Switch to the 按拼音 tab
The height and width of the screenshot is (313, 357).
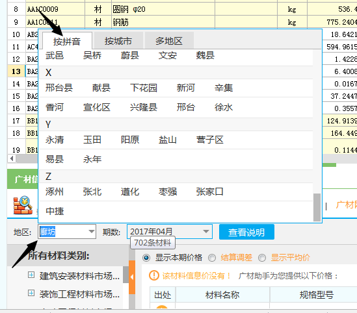tap(67, 41)
